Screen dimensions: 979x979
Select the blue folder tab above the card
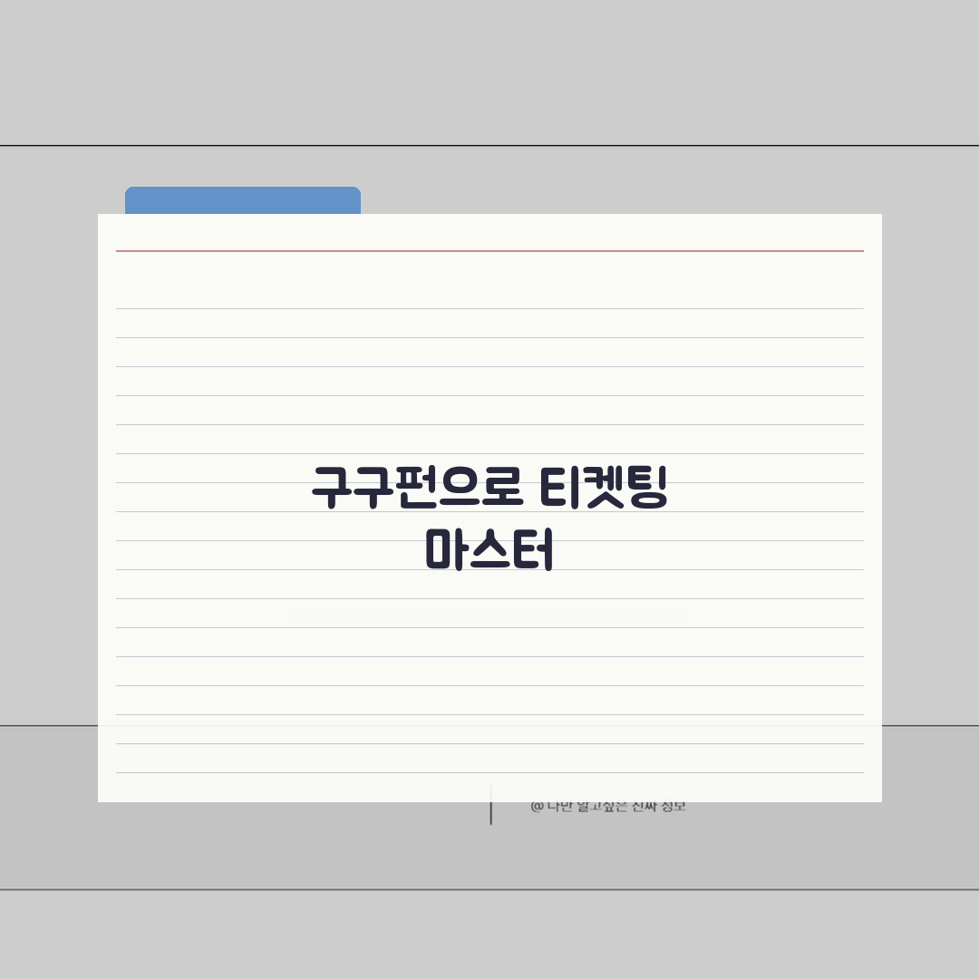click(243, 200)
